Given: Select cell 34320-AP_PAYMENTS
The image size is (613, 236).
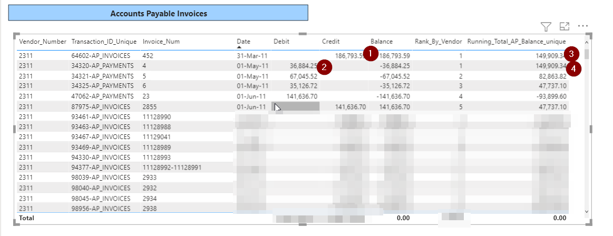Looking at the screenshot, I should pos(102,66).
